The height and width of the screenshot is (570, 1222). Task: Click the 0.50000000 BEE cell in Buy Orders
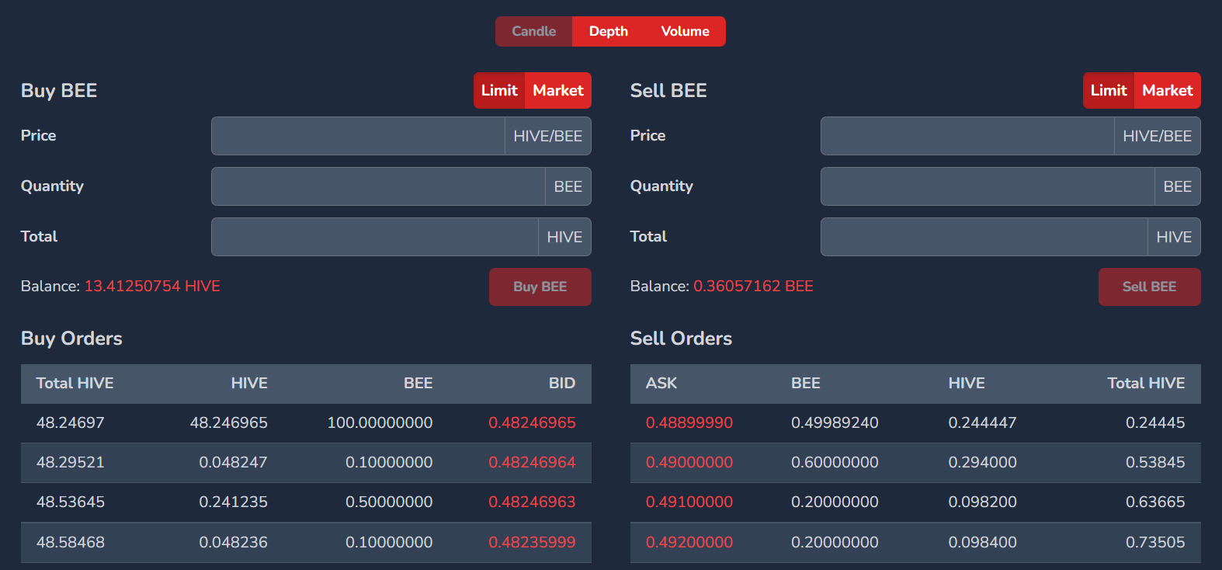389,502
